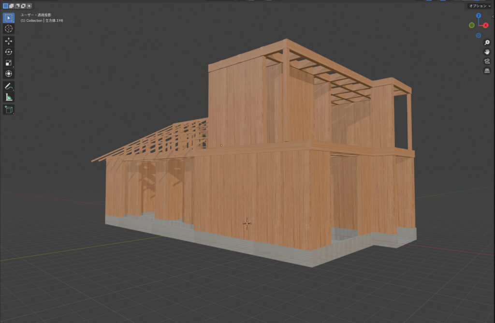Click the Pan hand viewport button
Screen dimensions: 495x323
(x=487, y=52)
